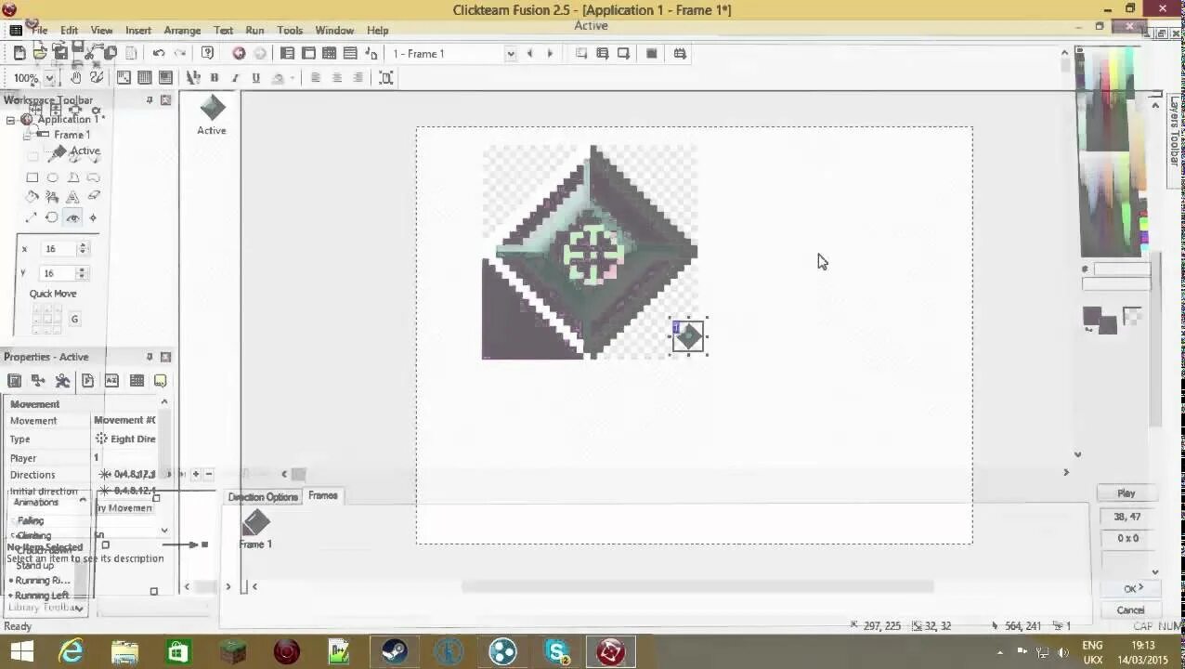Adjust the Y value spinner
Viewport: 1185px width, 669px height.
point(83,273)
